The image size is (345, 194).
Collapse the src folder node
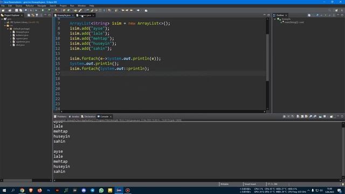[x=5, y=25]
